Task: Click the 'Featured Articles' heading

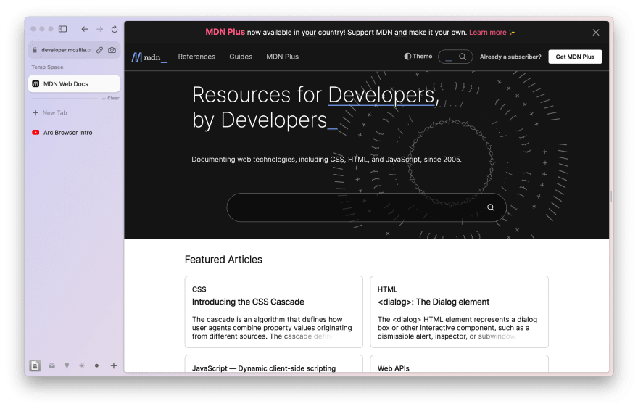Action: (223, 260)
